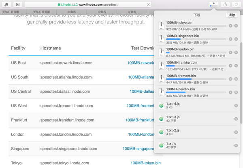Image resolution: width=243 pixels, height=168 pixels.
Task: Click speedtest.atlanta.linode.com hostname
Action: (x=66, y=77)
